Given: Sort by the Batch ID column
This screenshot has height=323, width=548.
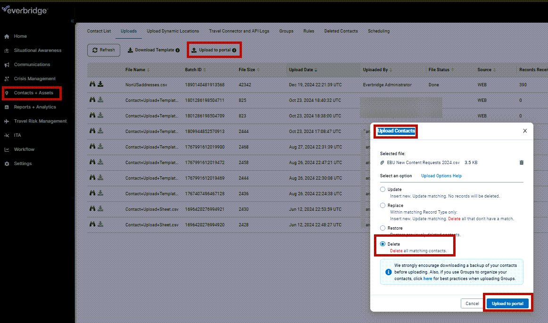Looking at the screenshot, I should pos(195,70).
